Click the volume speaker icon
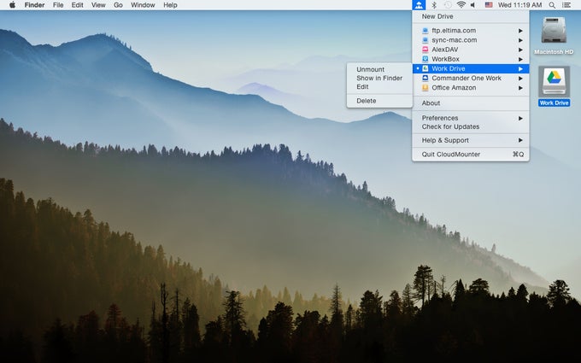Image resolution: width=581 pixels, height=363 pixels. [473, 5]
